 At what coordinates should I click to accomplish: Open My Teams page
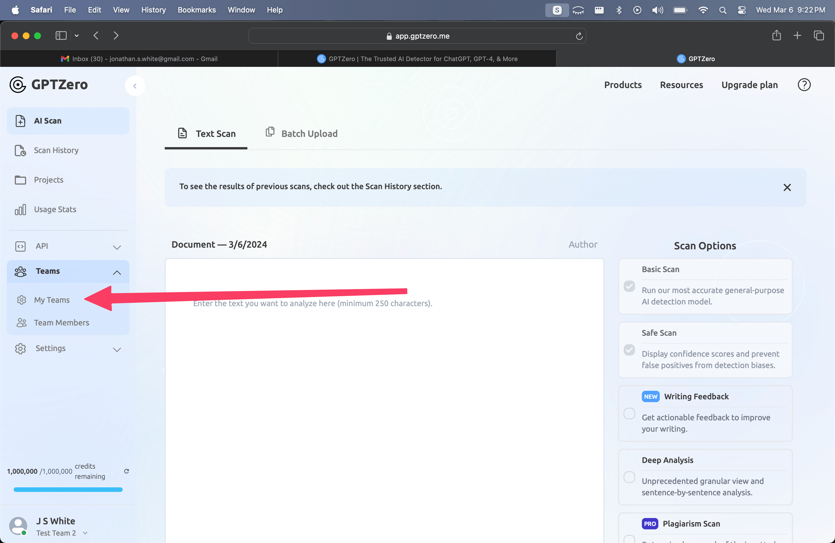point(52,300)
